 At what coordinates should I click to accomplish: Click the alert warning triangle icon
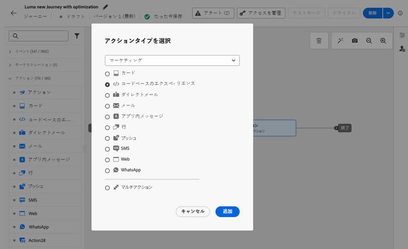198,13
